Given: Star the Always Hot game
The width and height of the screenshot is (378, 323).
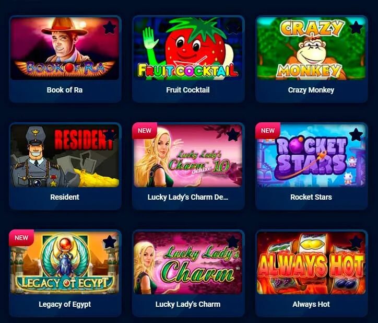Looking at the screenshot, I should click(x=356, y=242).
